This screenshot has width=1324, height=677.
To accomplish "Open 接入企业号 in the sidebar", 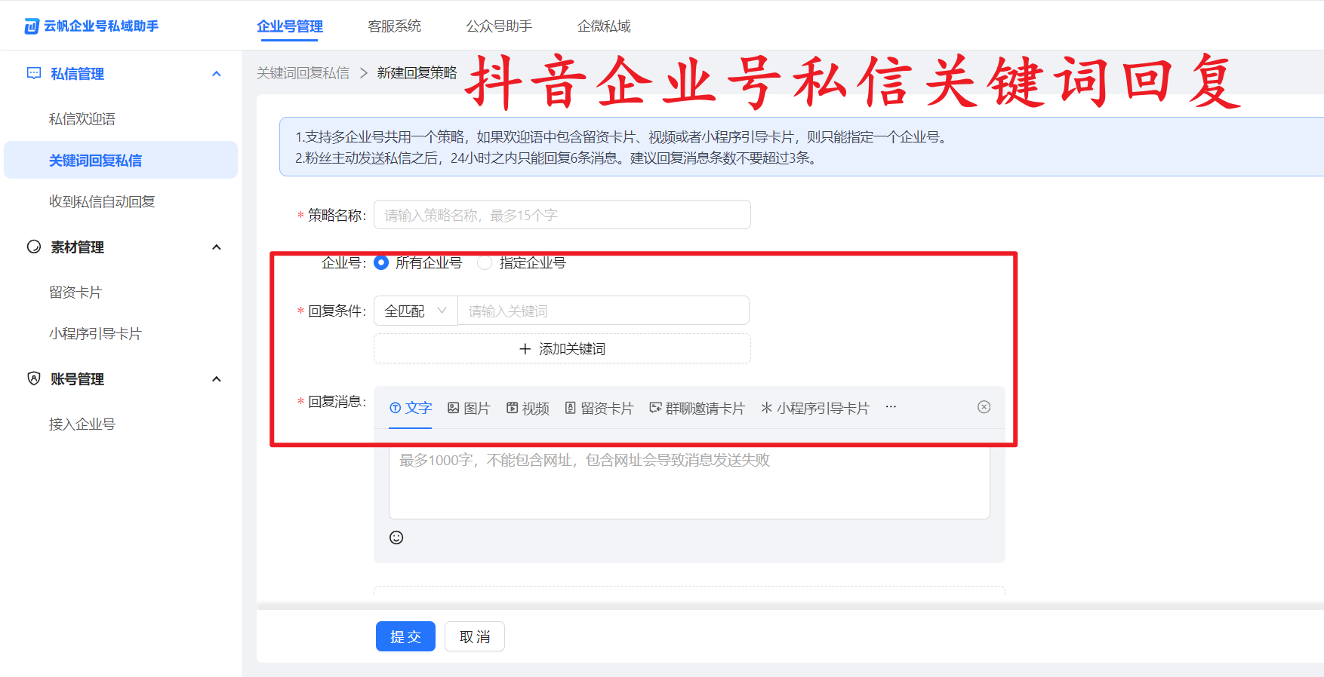I will coord(82,424).
